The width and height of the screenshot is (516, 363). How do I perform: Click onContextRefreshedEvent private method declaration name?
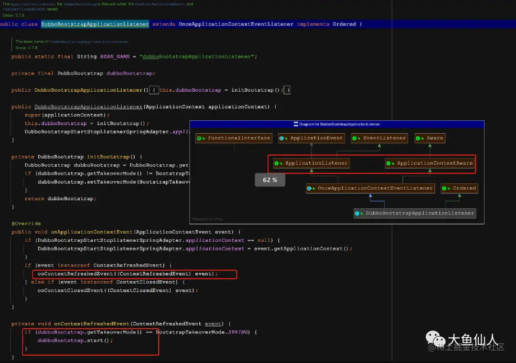91,324
